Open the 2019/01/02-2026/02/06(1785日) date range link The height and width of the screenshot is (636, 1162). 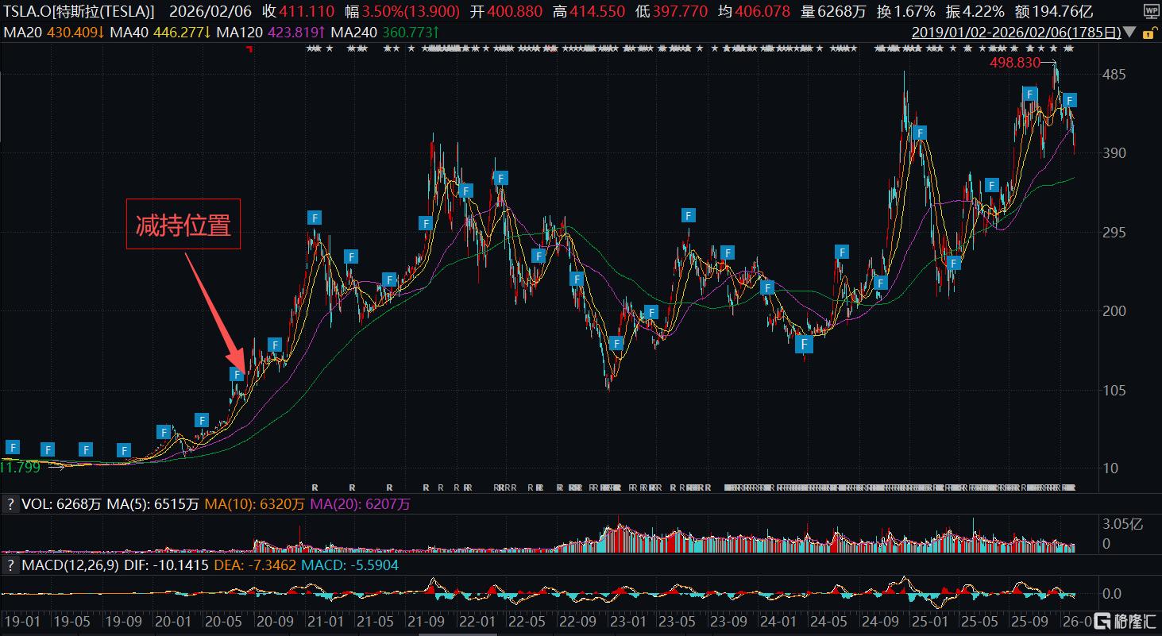pyautogui.click(x=1017, y=33)
